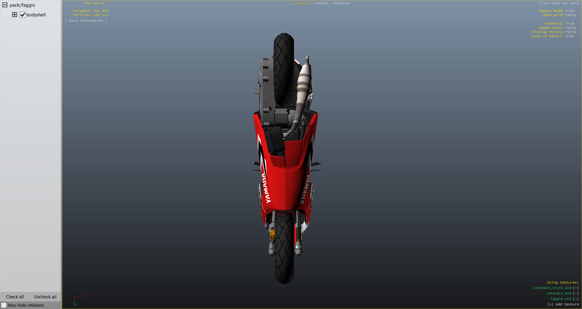This screenshot has height=309, width=582.
Task: Select the pack:/faggio root label
Action: 22,5
